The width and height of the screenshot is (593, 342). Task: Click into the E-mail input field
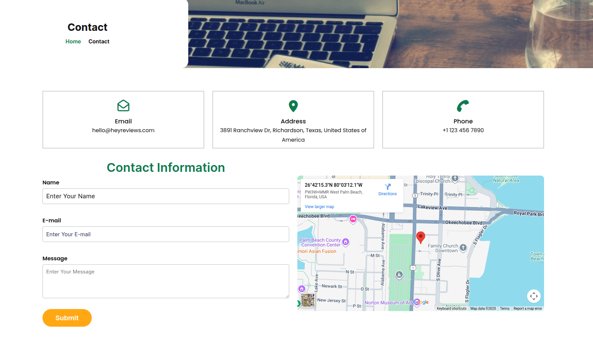(x=165, y=234)
